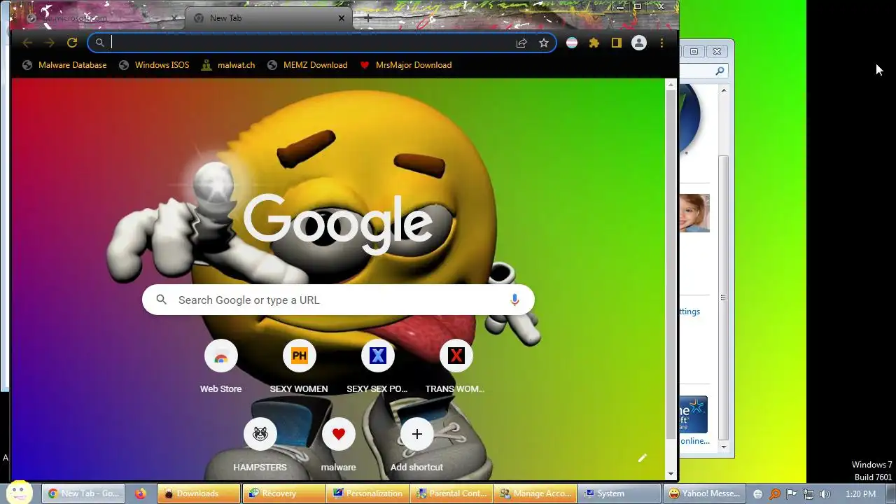Image resolution: width=896 pixels, height=504 pixels.
Task: Reload the page with the refresh icon
Action: coord(71,43)
